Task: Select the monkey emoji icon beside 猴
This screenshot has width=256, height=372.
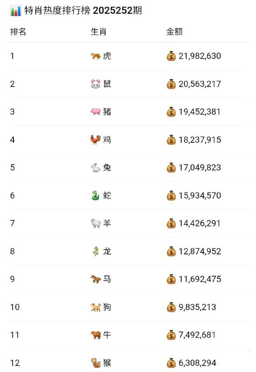Action: click(96, 363)
